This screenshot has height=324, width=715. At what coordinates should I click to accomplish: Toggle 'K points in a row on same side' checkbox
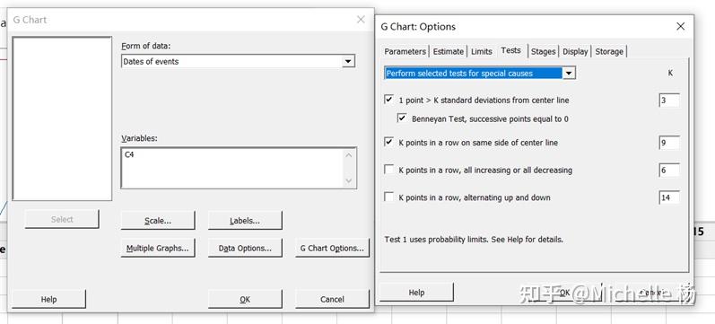tap(389, 142)
